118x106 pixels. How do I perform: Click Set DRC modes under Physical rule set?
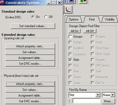(x=30, y=101)
